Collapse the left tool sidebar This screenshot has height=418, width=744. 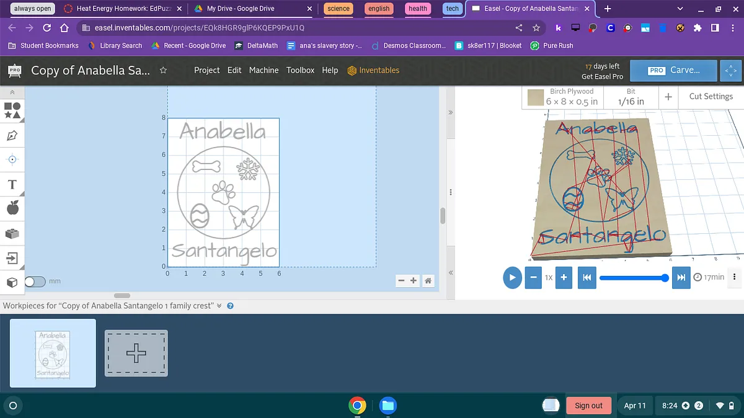coord(12,92)
